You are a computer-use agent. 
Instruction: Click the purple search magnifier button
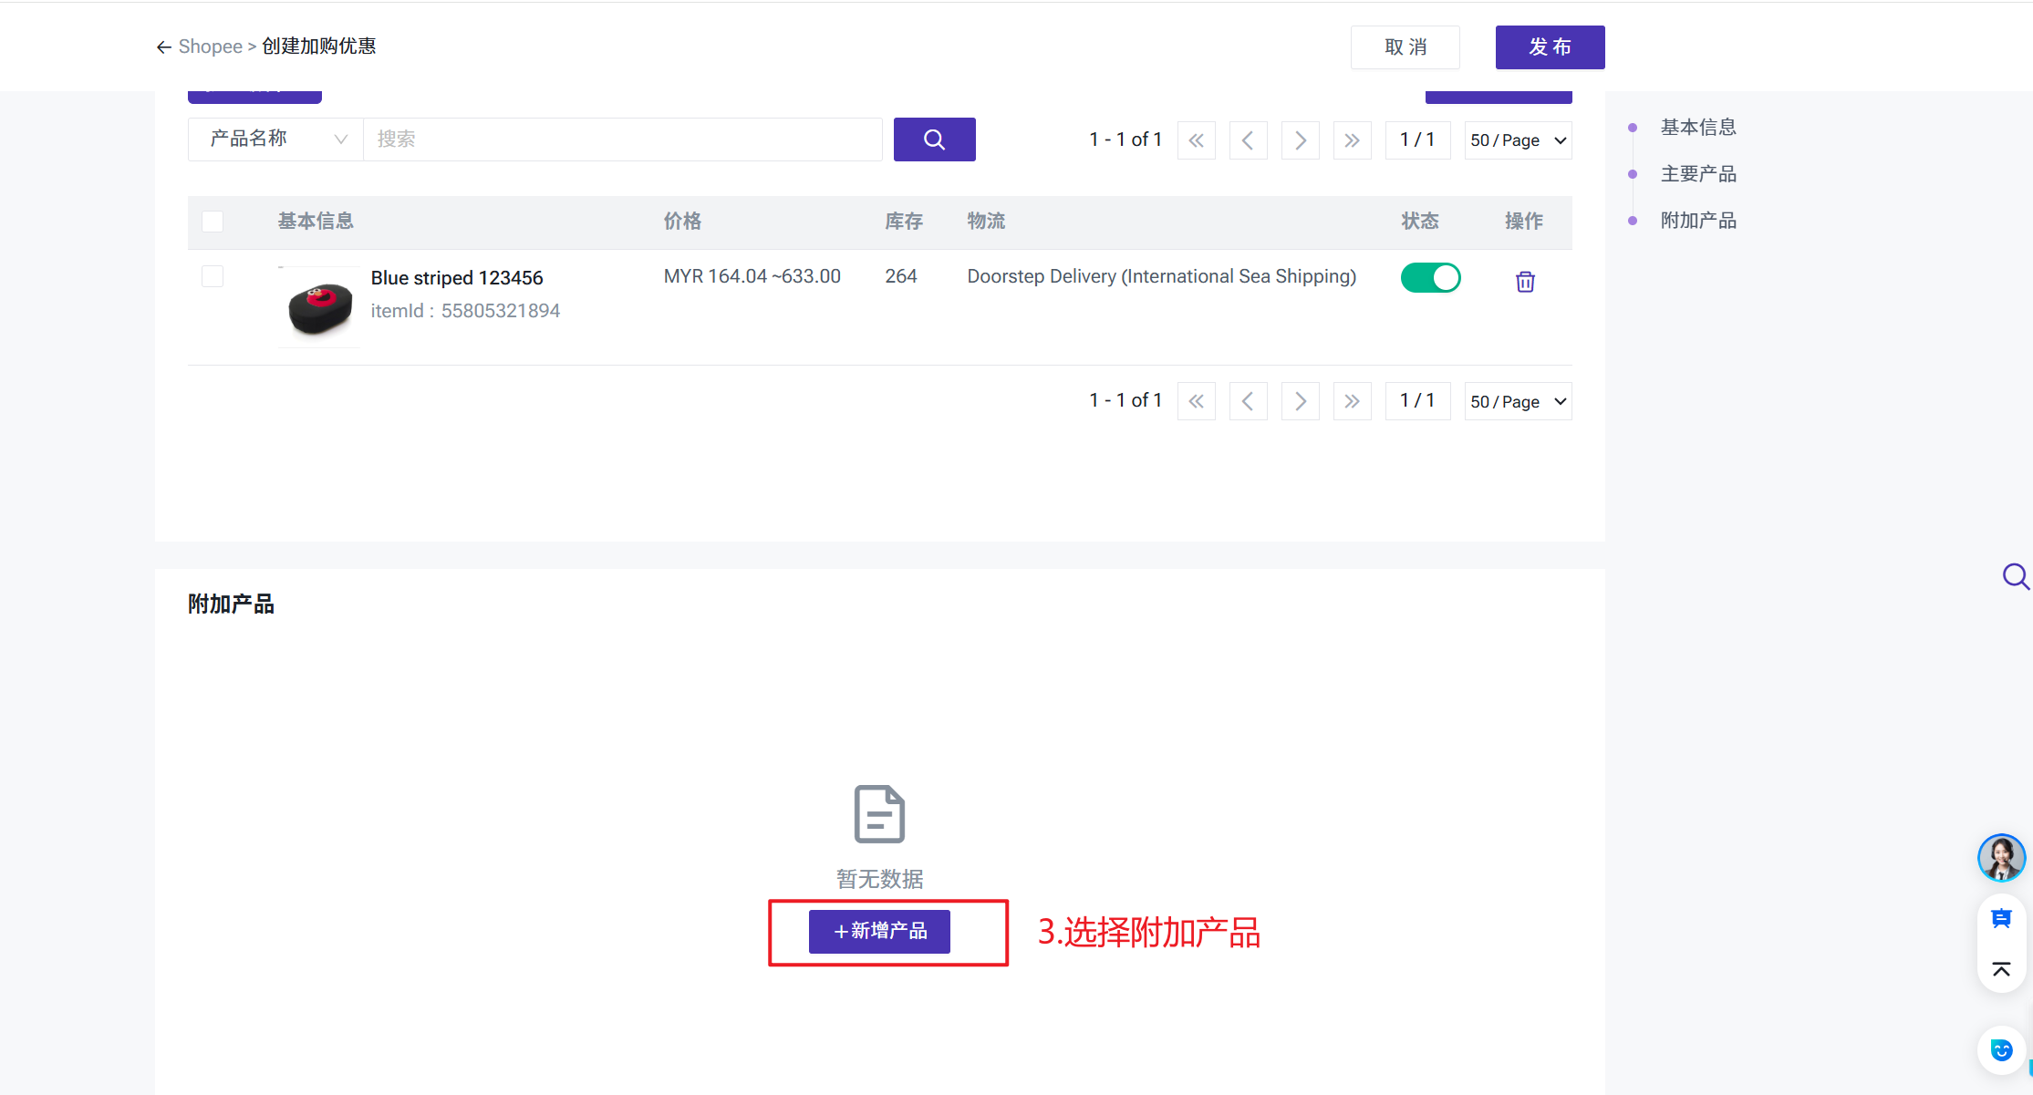click(934, 139)
